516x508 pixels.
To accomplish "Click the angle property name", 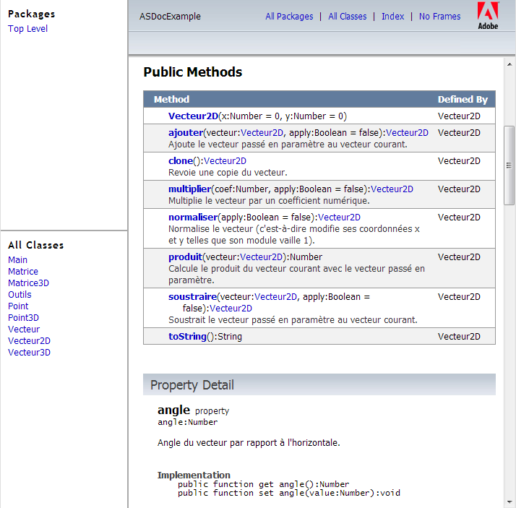I will coord(173,410).
